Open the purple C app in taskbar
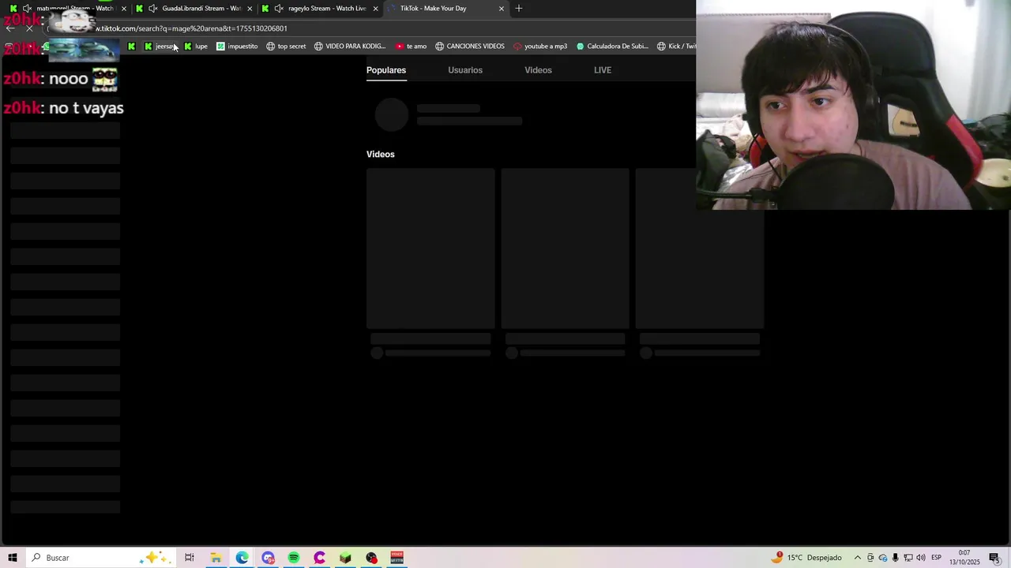The height and width of the screenshot is (568, 1011). (319, 558)
